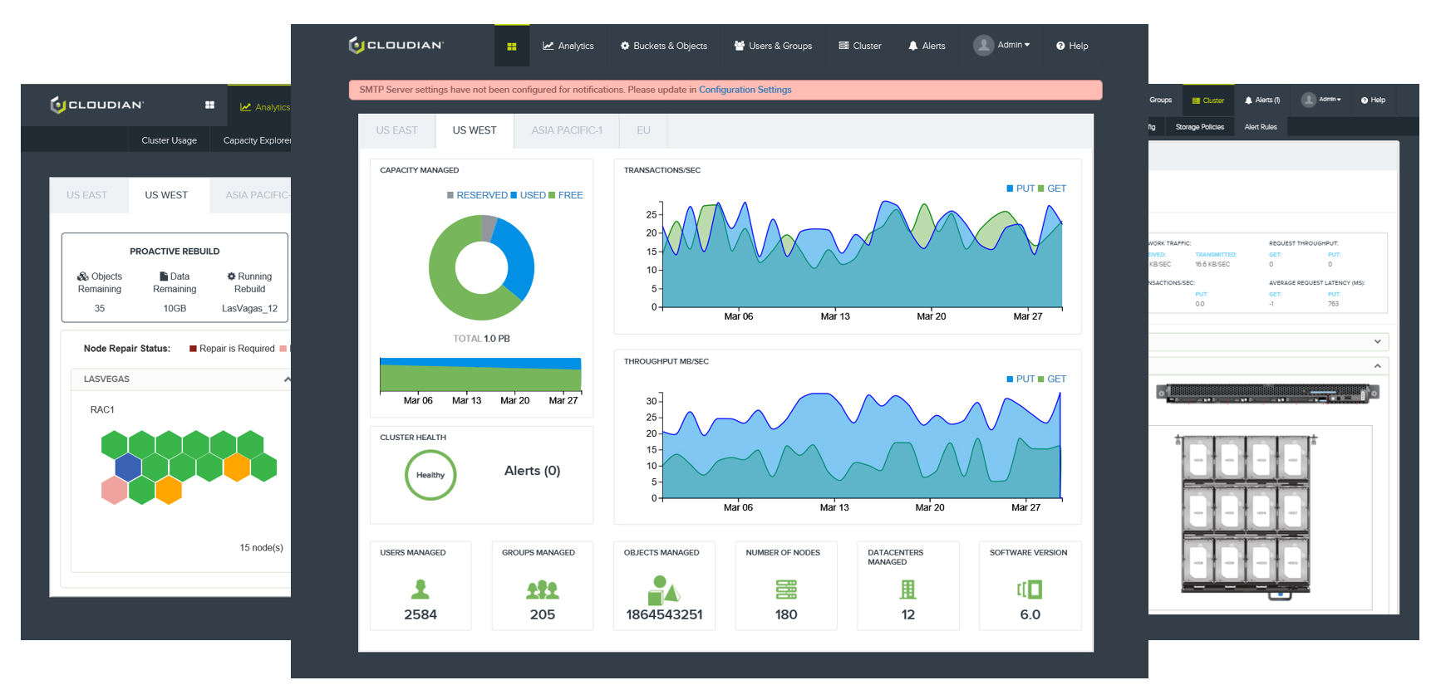Click the Healthy cluster status circle

430,475
